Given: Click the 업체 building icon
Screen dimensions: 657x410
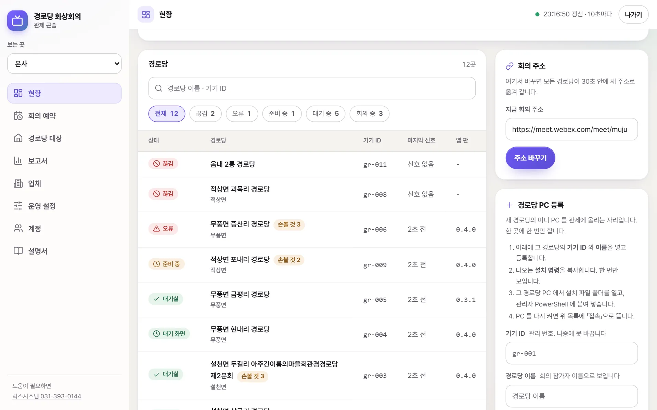Looking at the screenshot, I should point(18,183).
